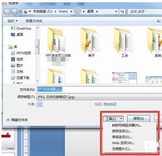Change view with the view icon
This screenshot has height=156, width=162.
tap(159, 21)
